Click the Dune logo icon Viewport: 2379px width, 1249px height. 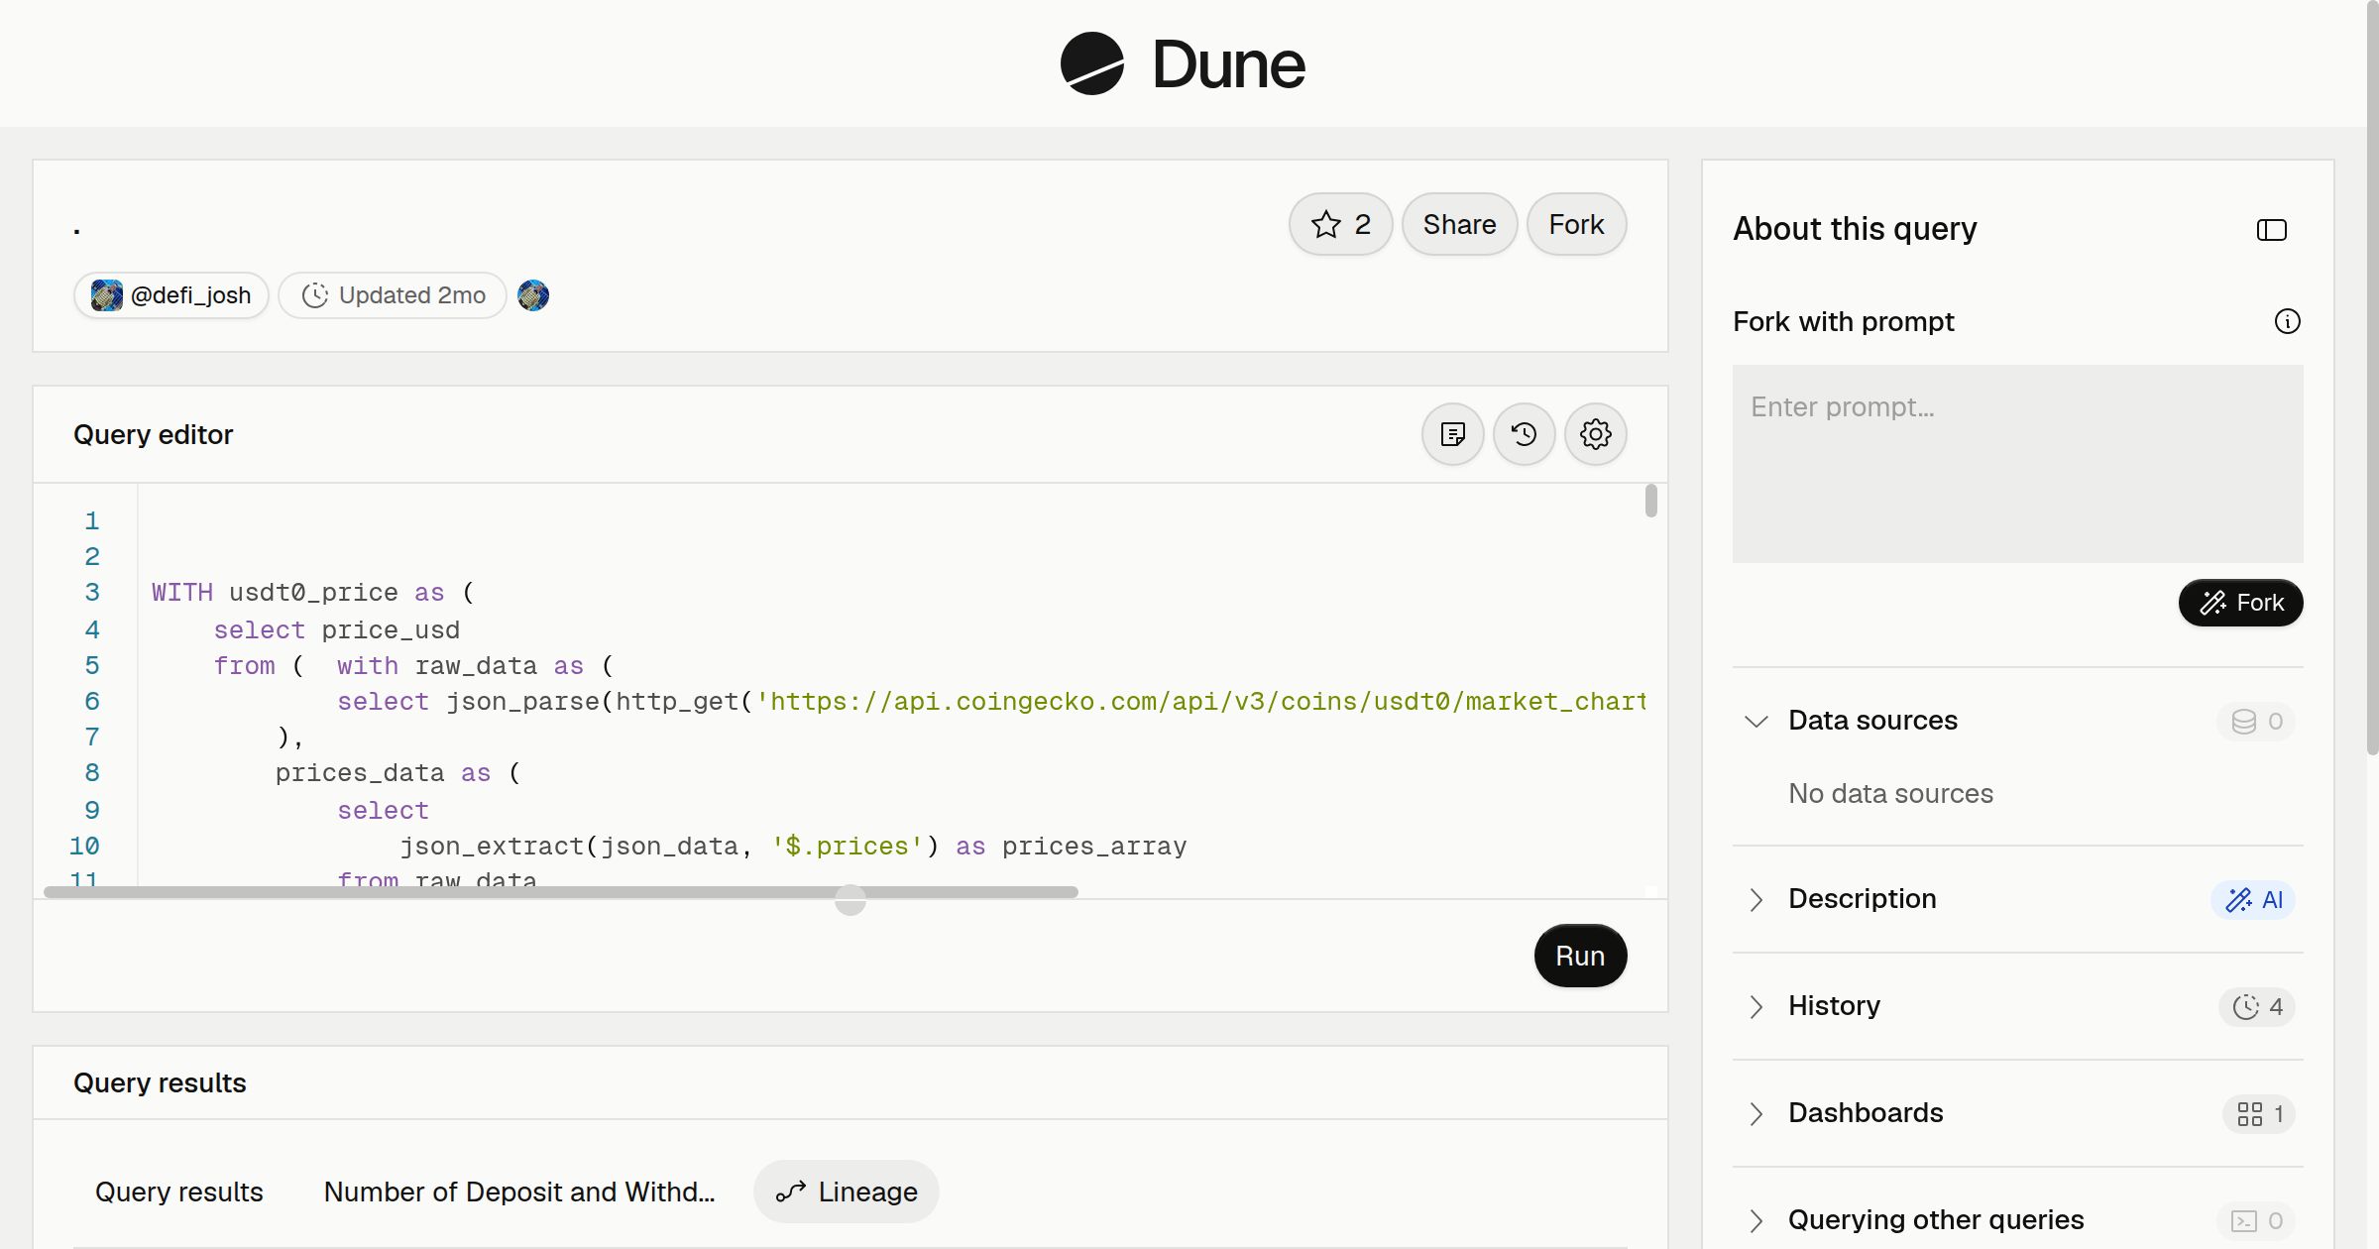pos(1091,63)
